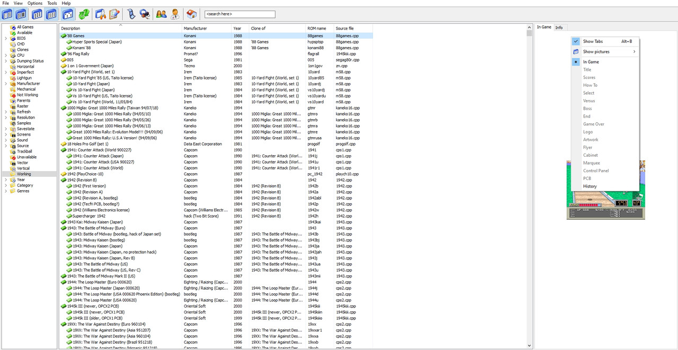
Task: Click the Show pictures menu icon
Action: pos(576,52)
